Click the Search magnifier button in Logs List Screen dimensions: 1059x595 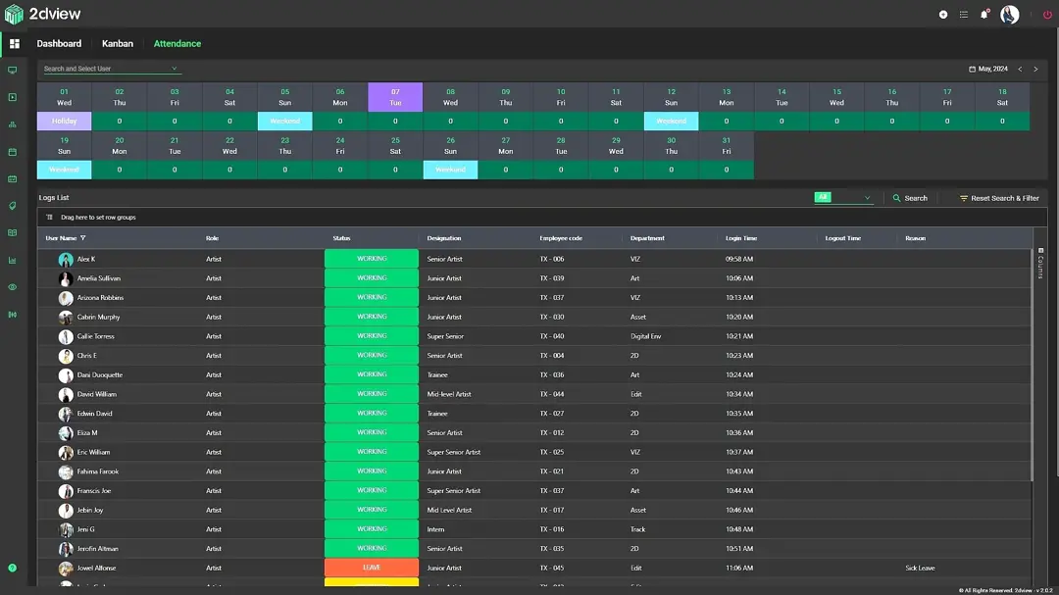910,198
